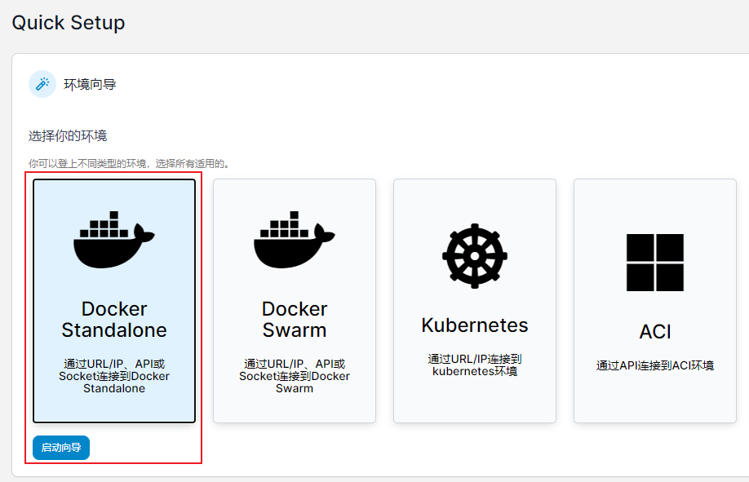Click the 你可以登上不同类型的环境 hint text
749x482 pixels.
(130, 164)
